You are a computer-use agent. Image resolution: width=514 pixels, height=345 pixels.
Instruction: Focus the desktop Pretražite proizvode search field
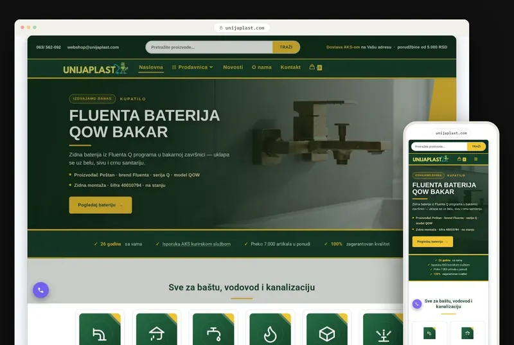click(209, 47)
